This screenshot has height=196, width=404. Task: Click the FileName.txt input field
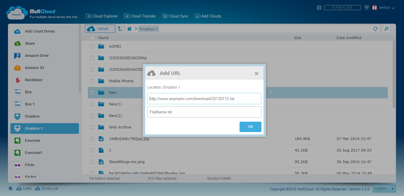[204, 112]
